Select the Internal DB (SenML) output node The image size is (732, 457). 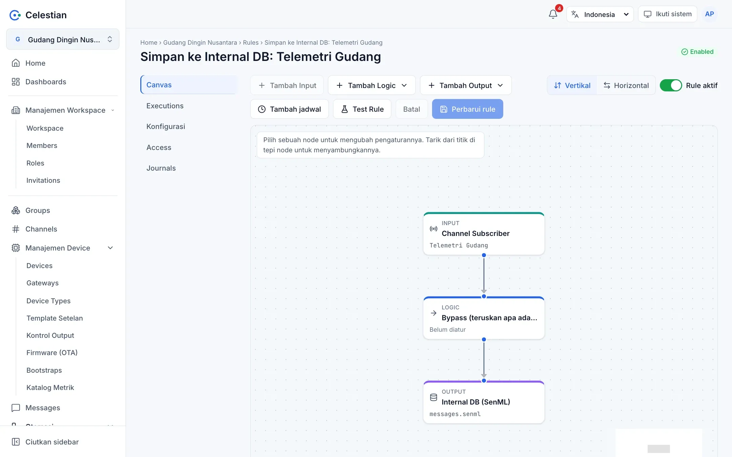pyautogui.click(x=484, y=402)
